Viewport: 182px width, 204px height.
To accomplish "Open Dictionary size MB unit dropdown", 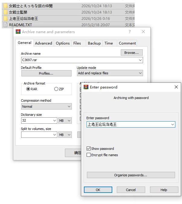I will (x=65, y=120).
